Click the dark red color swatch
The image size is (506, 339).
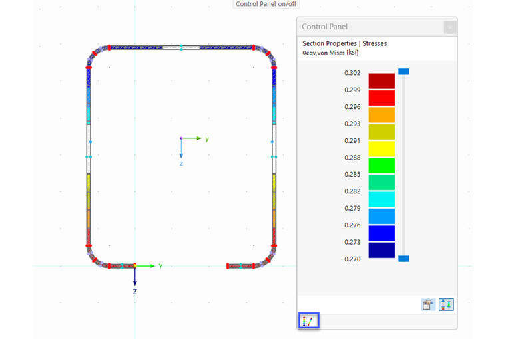coord(381,81)
